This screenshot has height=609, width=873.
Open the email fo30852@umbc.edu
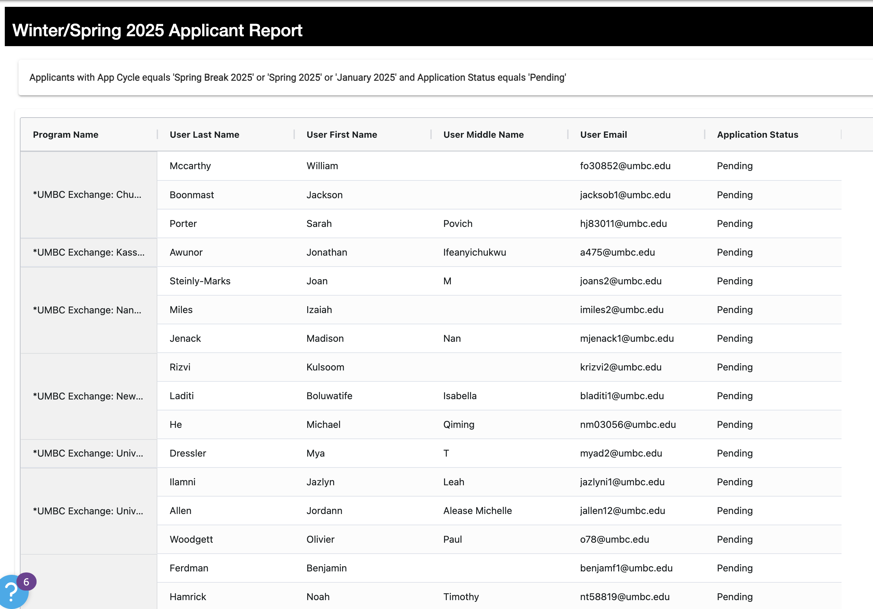625,166
